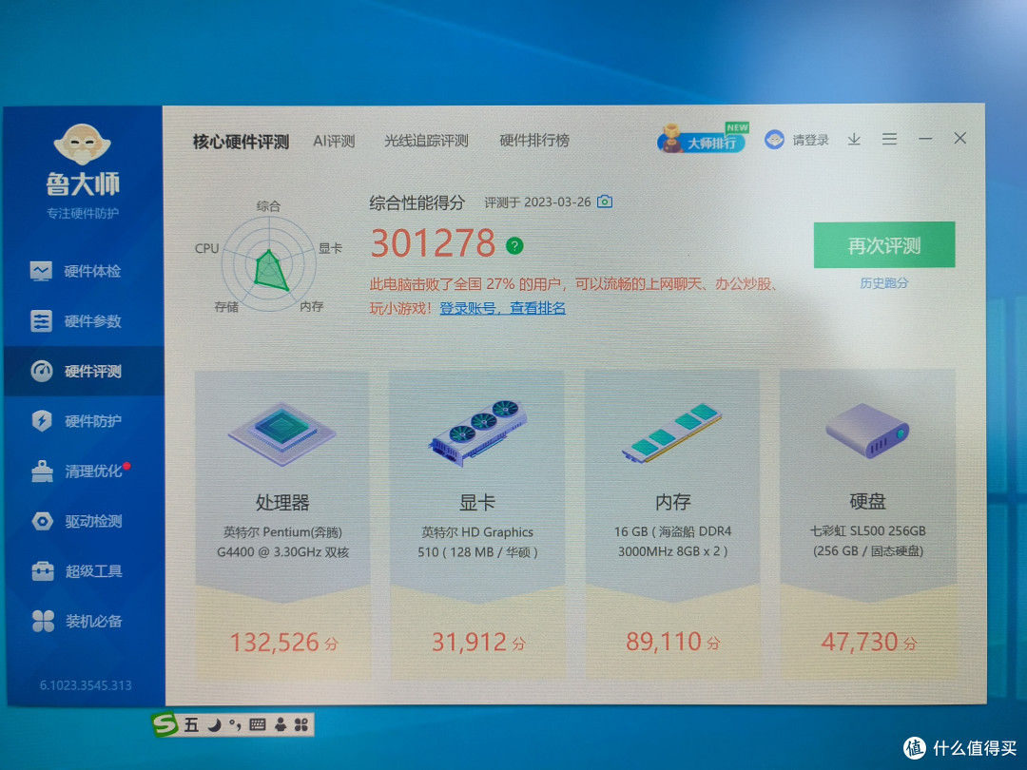Click the 显卡 graphics card illustration

click(x=476, y=433)
